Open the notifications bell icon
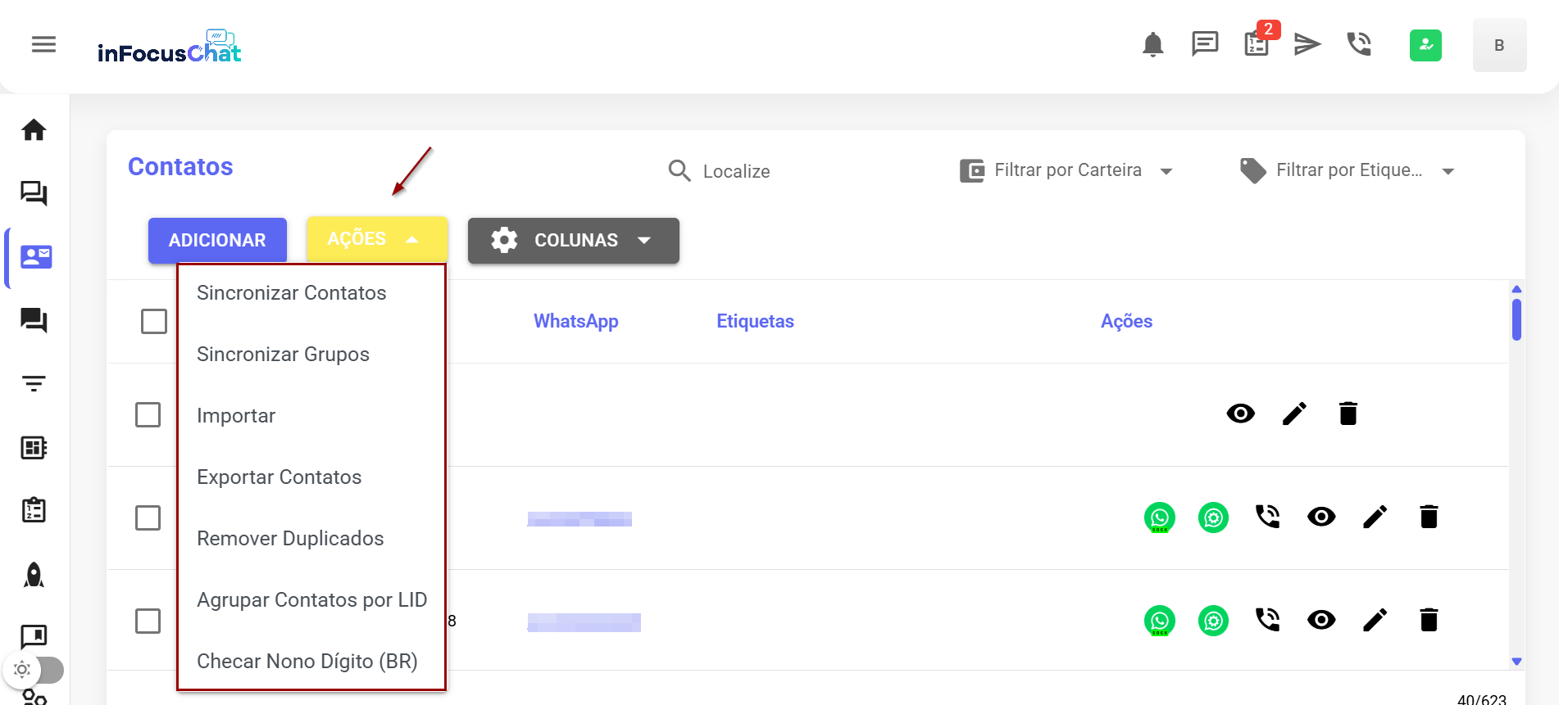 coord(1152,44)
